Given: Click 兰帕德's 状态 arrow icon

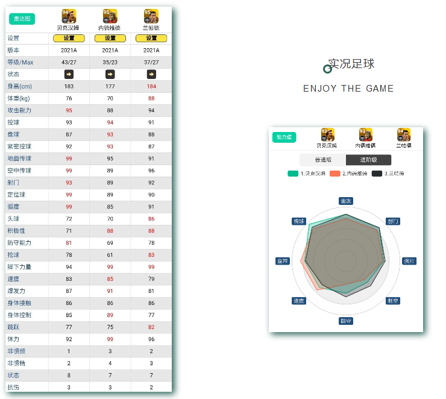Looking at the screenshot, I should click(x=151, y=75).
